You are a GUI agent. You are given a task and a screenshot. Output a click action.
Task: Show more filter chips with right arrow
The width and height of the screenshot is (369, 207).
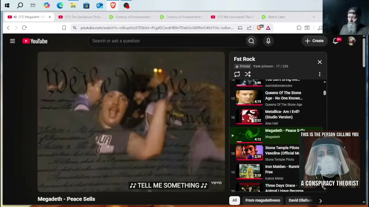click(321, 201)
